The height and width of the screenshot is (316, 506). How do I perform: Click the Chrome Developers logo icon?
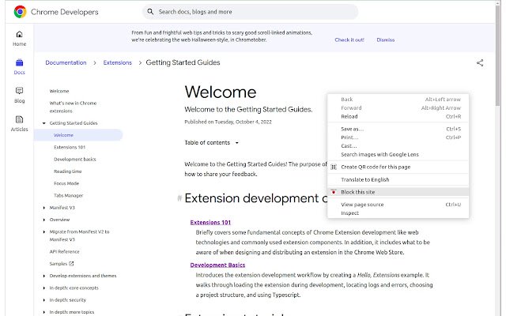(20, 12)
